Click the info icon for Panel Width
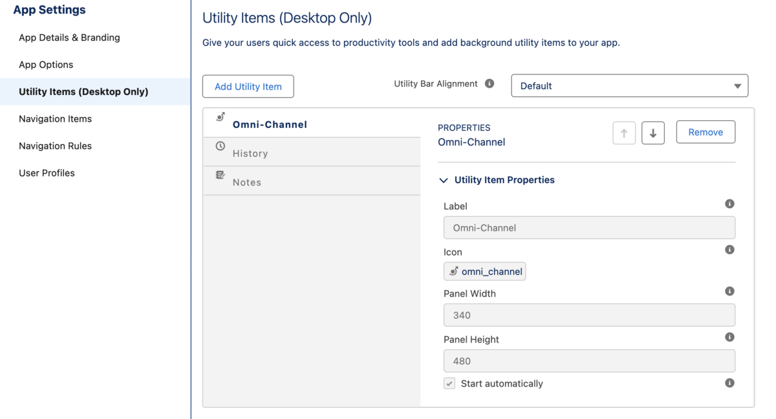The height and width of the screenshot is (419, 776). [x=729, y=291]
